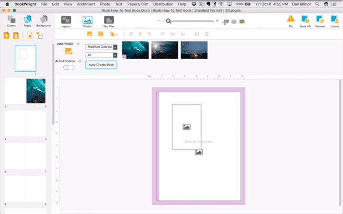343x214 pixels.
Task: Toggle the Auto-Enhance switch
Action: (x=69, y=67)
